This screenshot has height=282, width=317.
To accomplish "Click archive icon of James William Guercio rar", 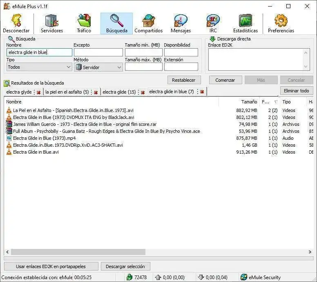I will pos(9,124).
